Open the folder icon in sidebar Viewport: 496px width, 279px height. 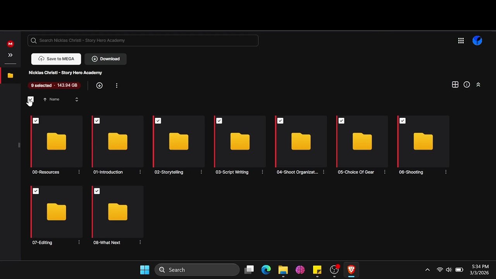[x=10, y=76]
